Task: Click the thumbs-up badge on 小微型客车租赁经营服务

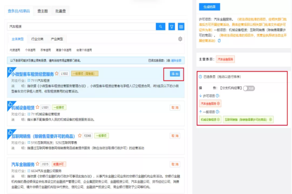Action: 10,71
